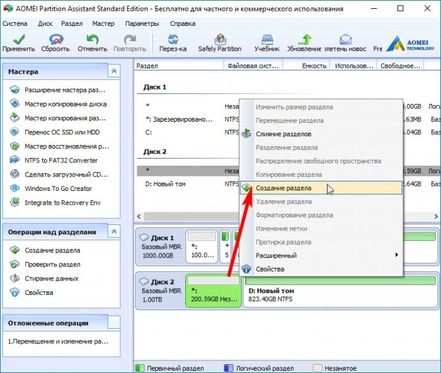Image resolution: width=441 pixels, height=373 pixels.
Task: Select the Диск 1 100.0 unallocated block
Action: click(x=202, y=247)
